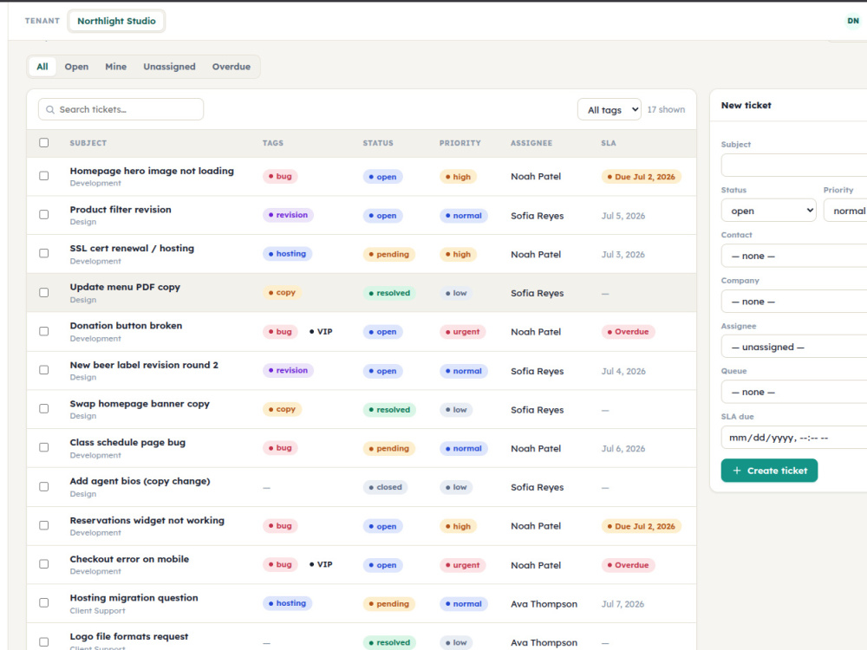Tick the Donation button broken checkbox
Screen dimensions: 867x650
(x=43, y=331)
